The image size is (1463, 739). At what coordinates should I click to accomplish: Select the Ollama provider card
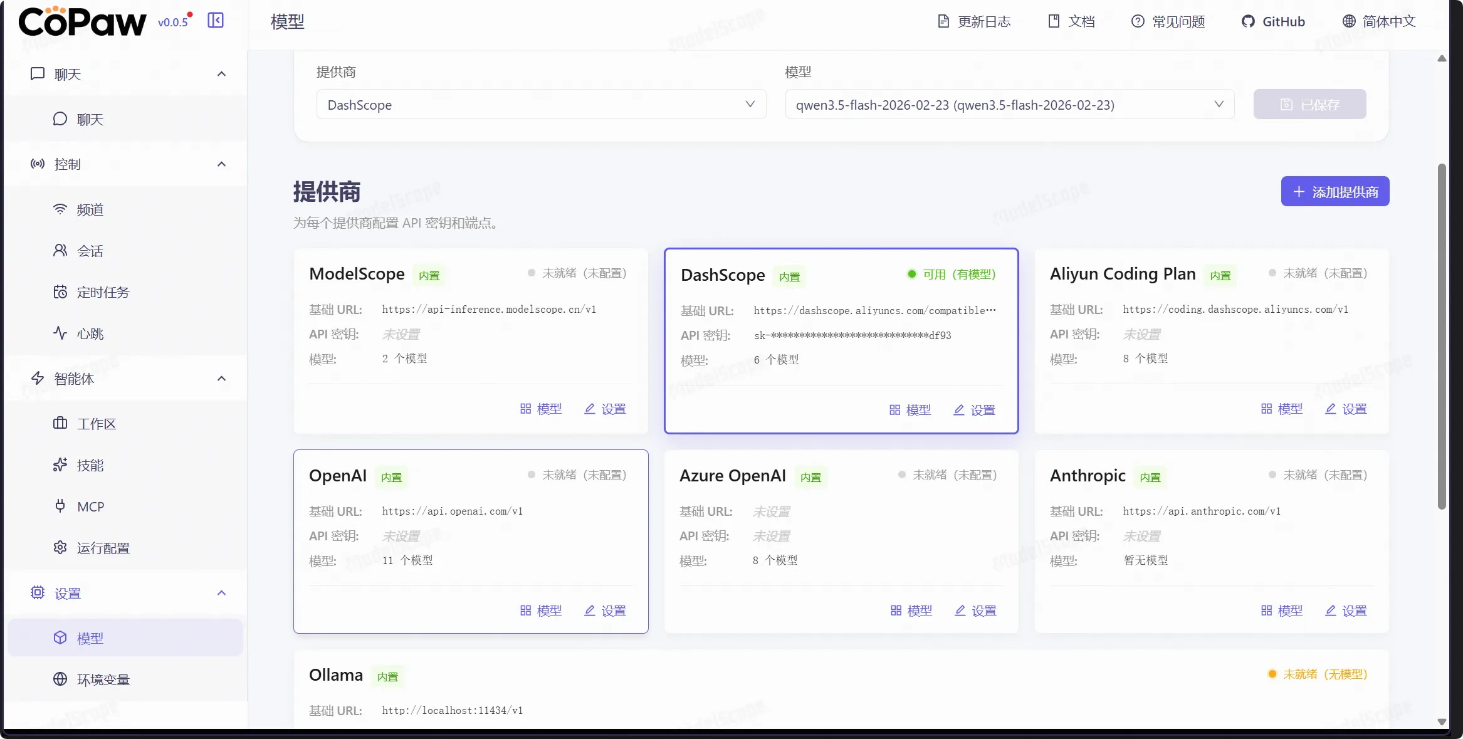(x=841, y=689)
